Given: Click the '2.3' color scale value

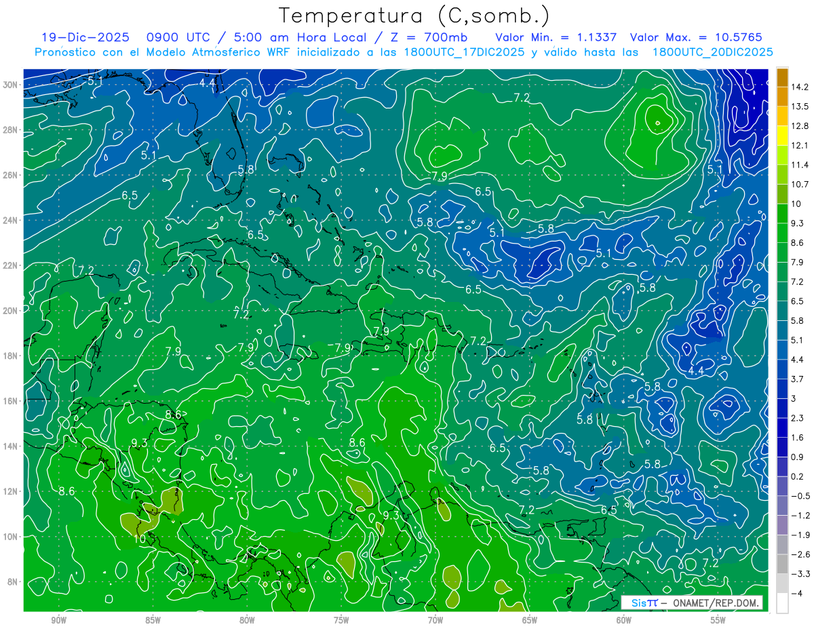Looking at the screenshot, I should tap(798, 418).
